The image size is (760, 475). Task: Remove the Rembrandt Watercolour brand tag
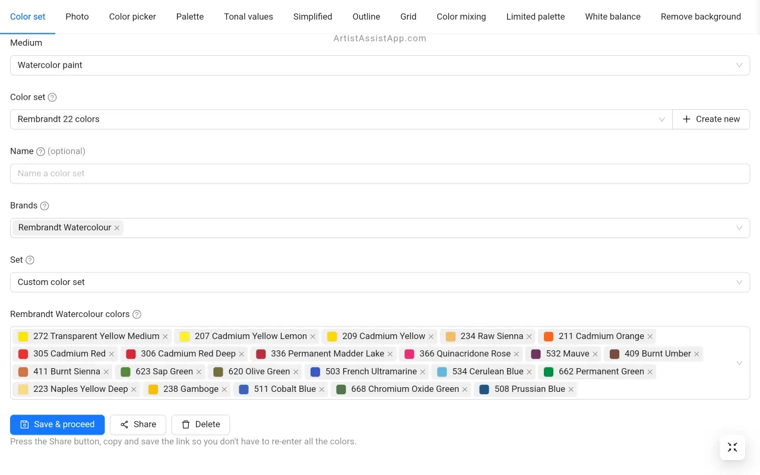[117, 228]
